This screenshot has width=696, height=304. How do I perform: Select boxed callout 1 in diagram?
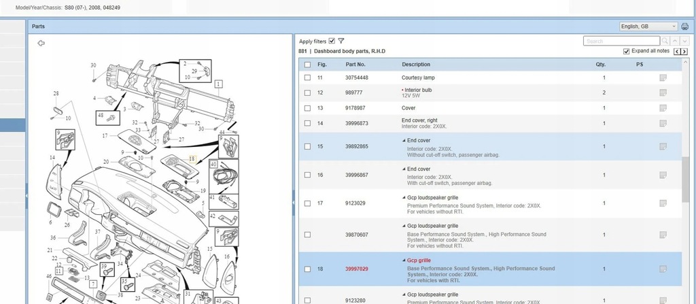(218, 84)
